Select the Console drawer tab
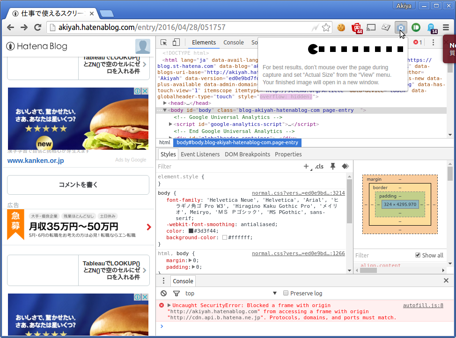456x338 pixels. coord(183,281)
